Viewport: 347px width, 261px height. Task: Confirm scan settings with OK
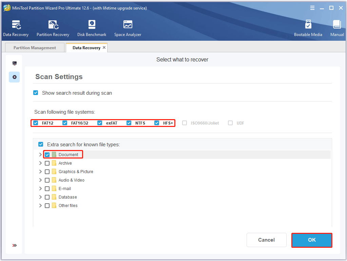312,240
